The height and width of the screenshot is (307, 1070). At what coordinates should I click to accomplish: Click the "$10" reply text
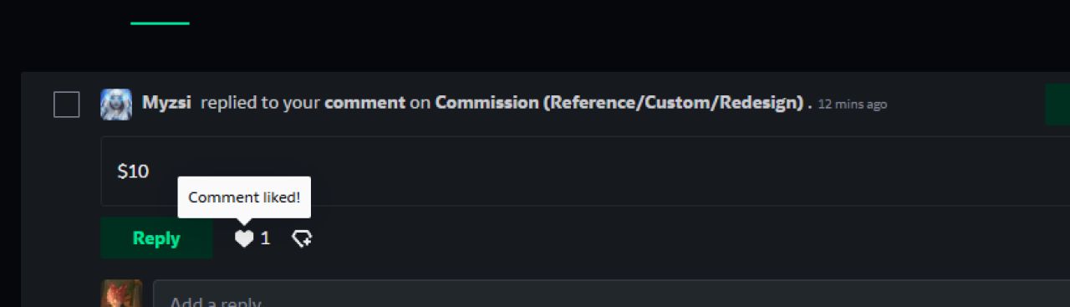[x=133, y=171]
